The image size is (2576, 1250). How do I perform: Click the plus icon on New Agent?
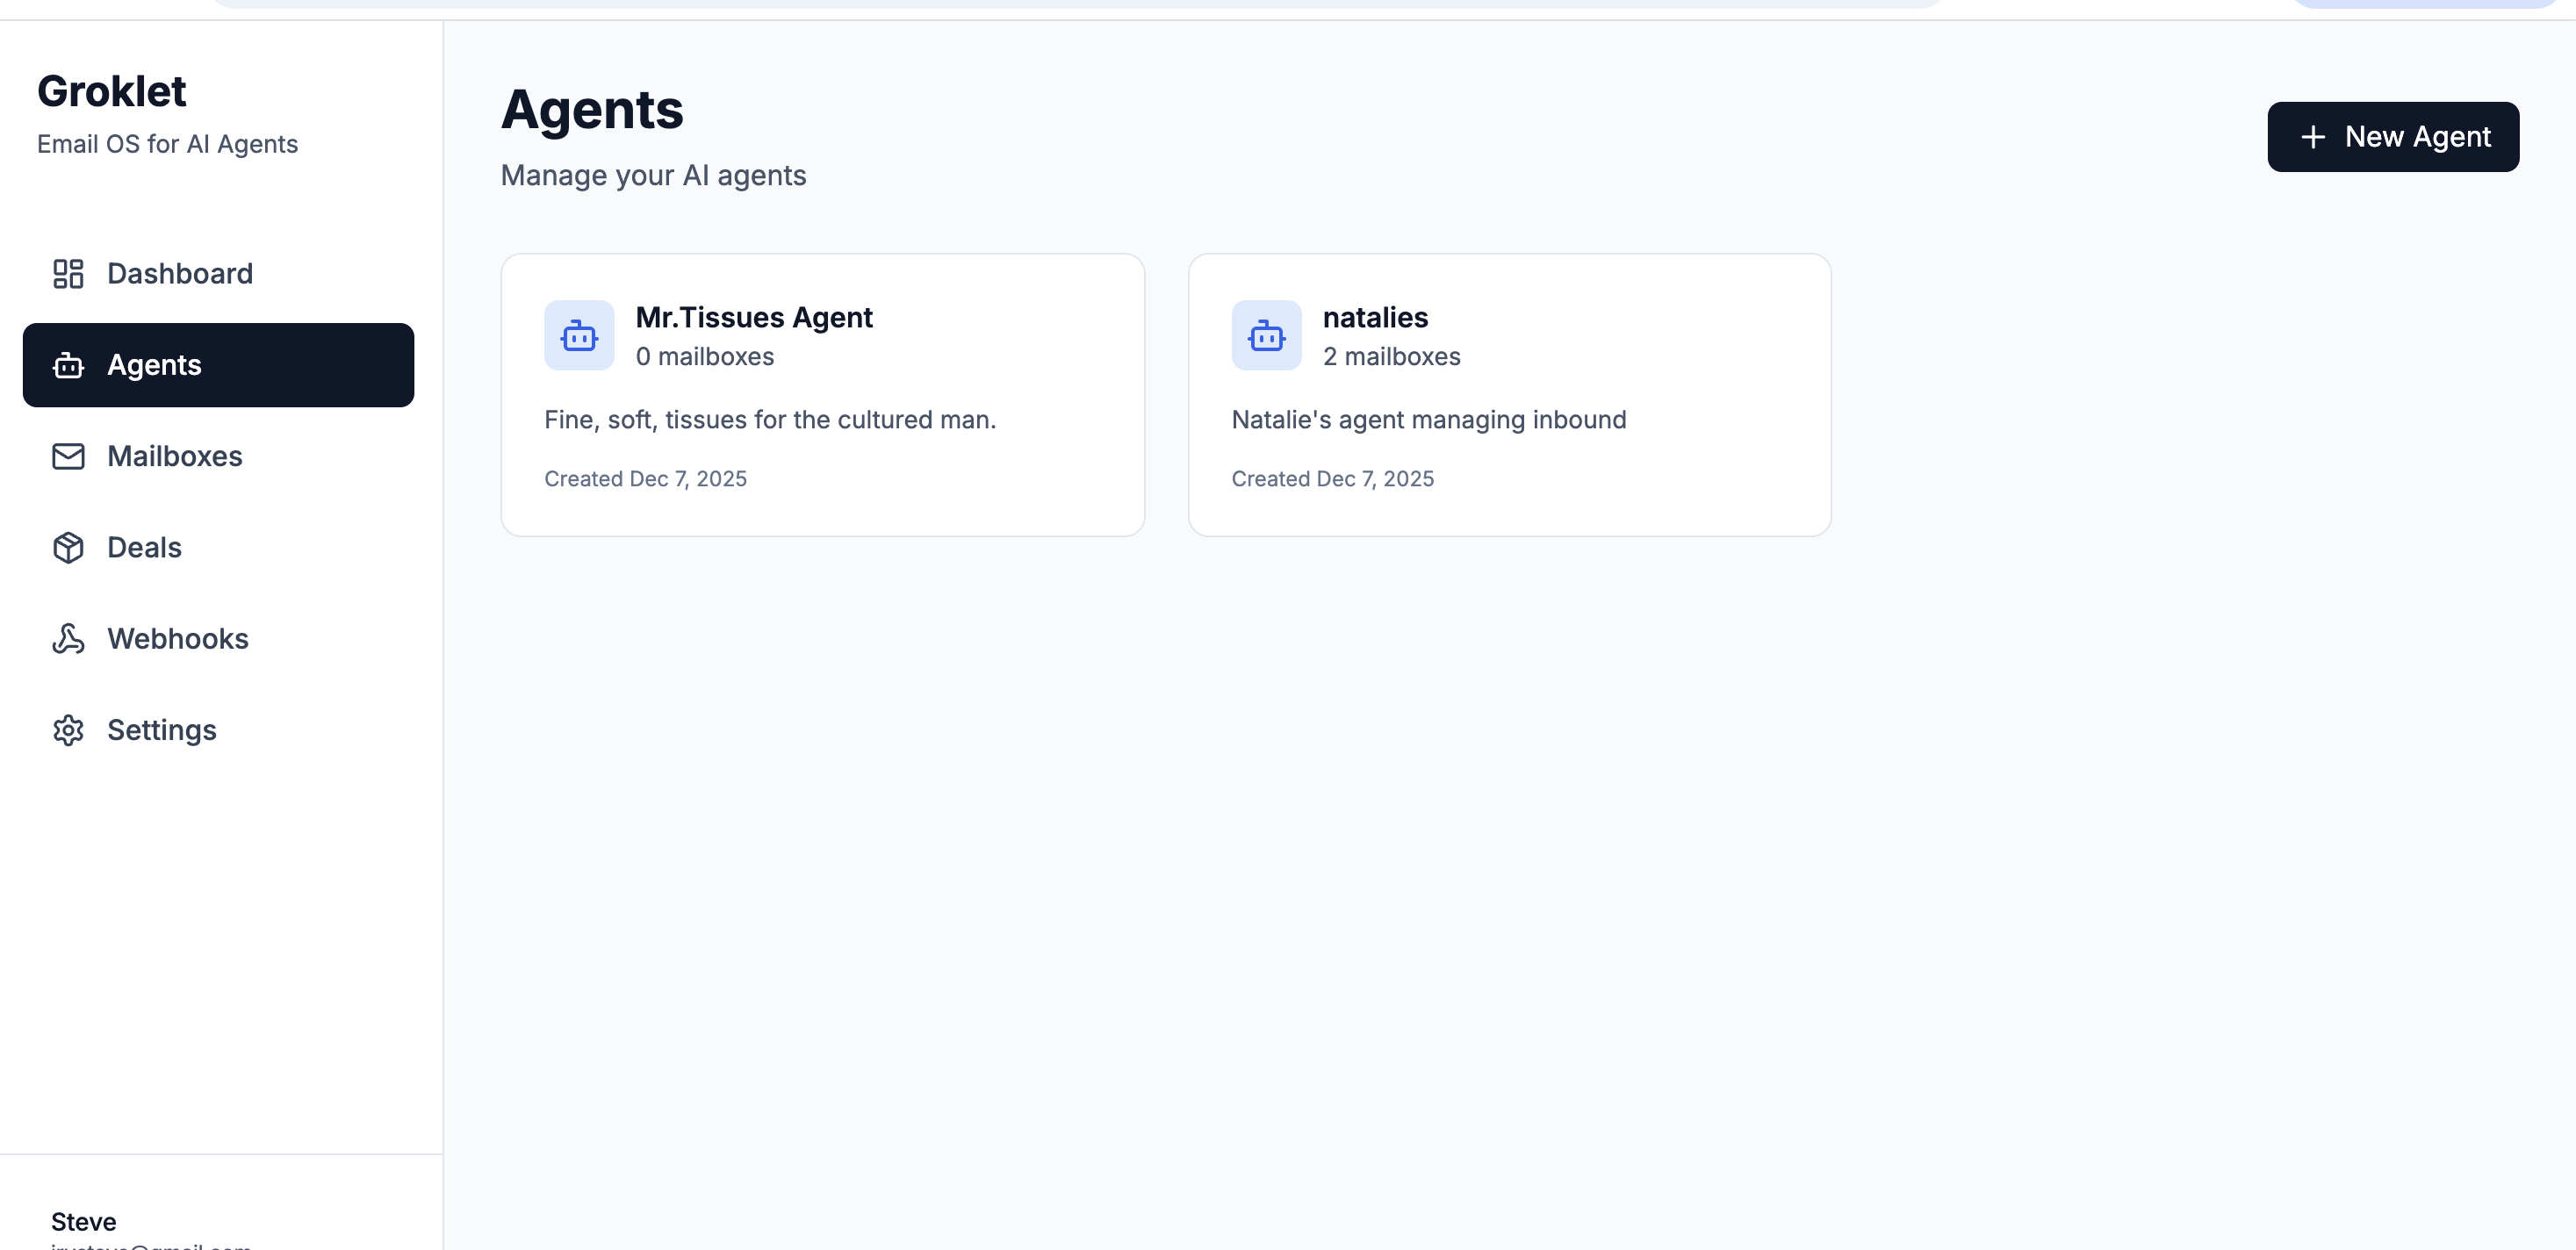pos(2312,137)
